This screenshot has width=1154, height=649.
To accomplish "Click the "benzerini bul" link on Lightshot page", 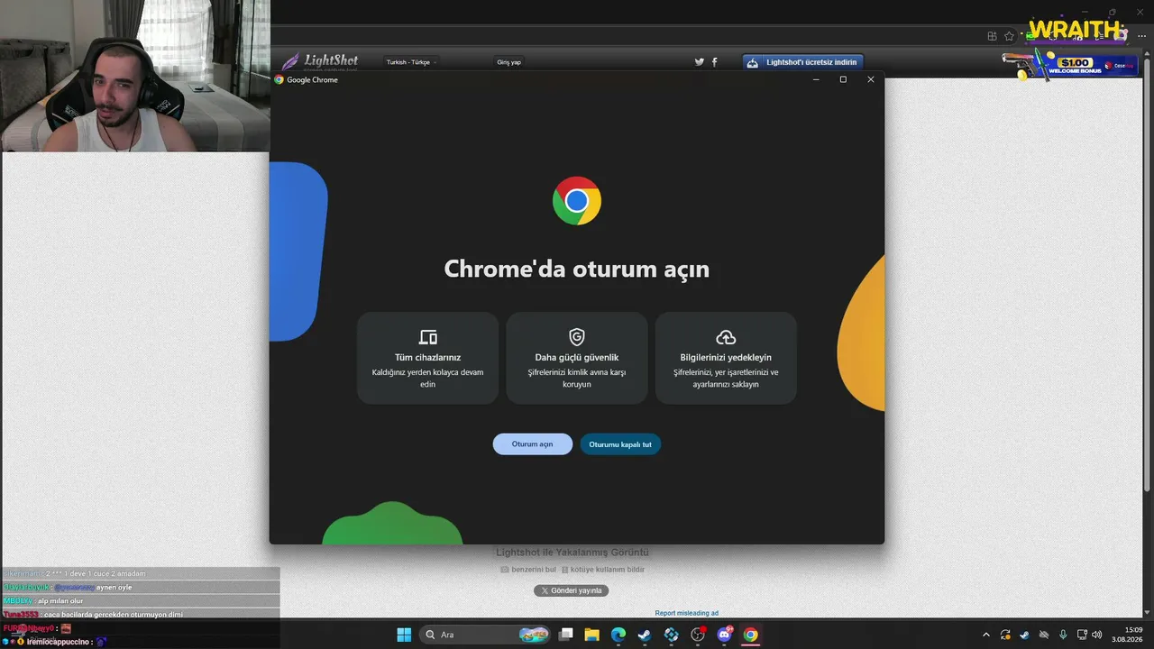I will pyautogui.click(x=529, y=570).
